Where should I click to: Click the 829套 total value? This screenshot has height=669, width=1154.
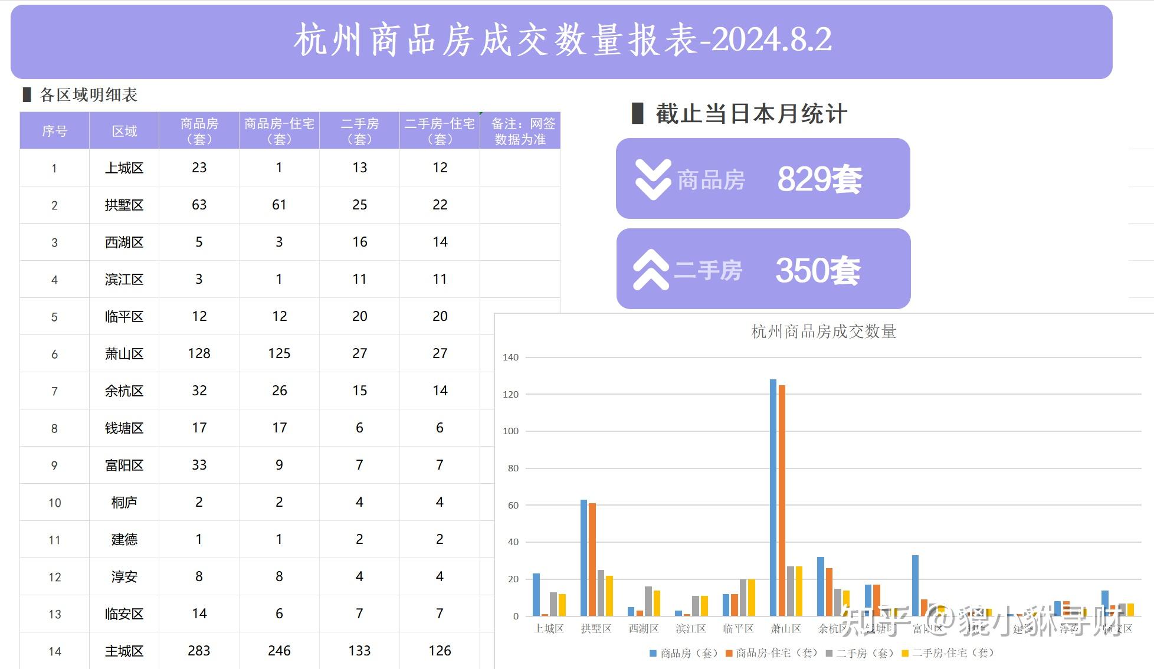click(819, 179)
